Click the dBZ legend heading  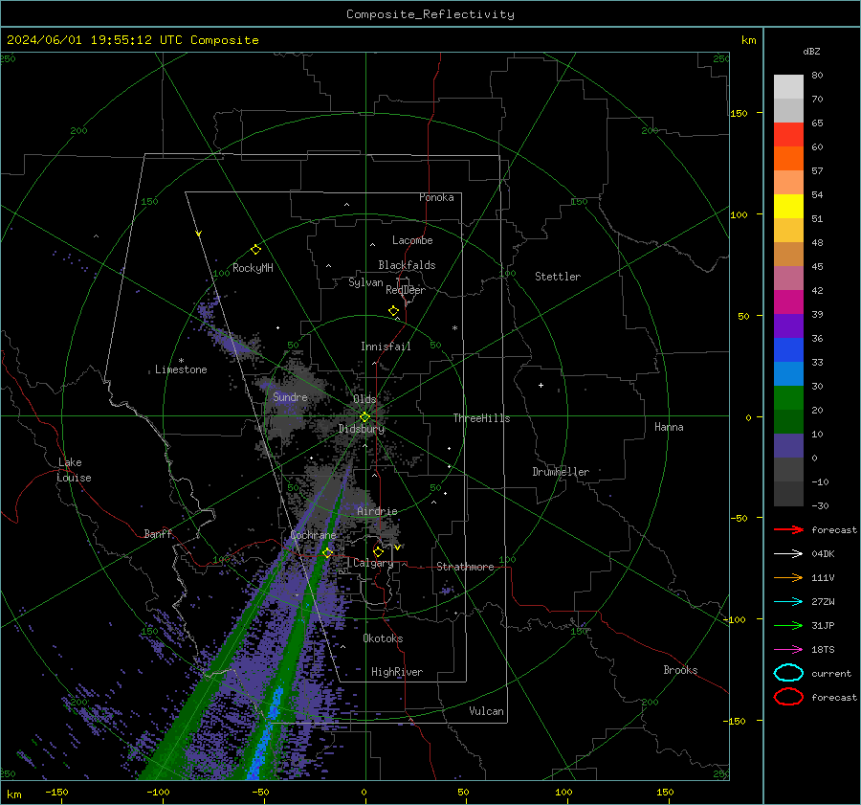point(811,52)
